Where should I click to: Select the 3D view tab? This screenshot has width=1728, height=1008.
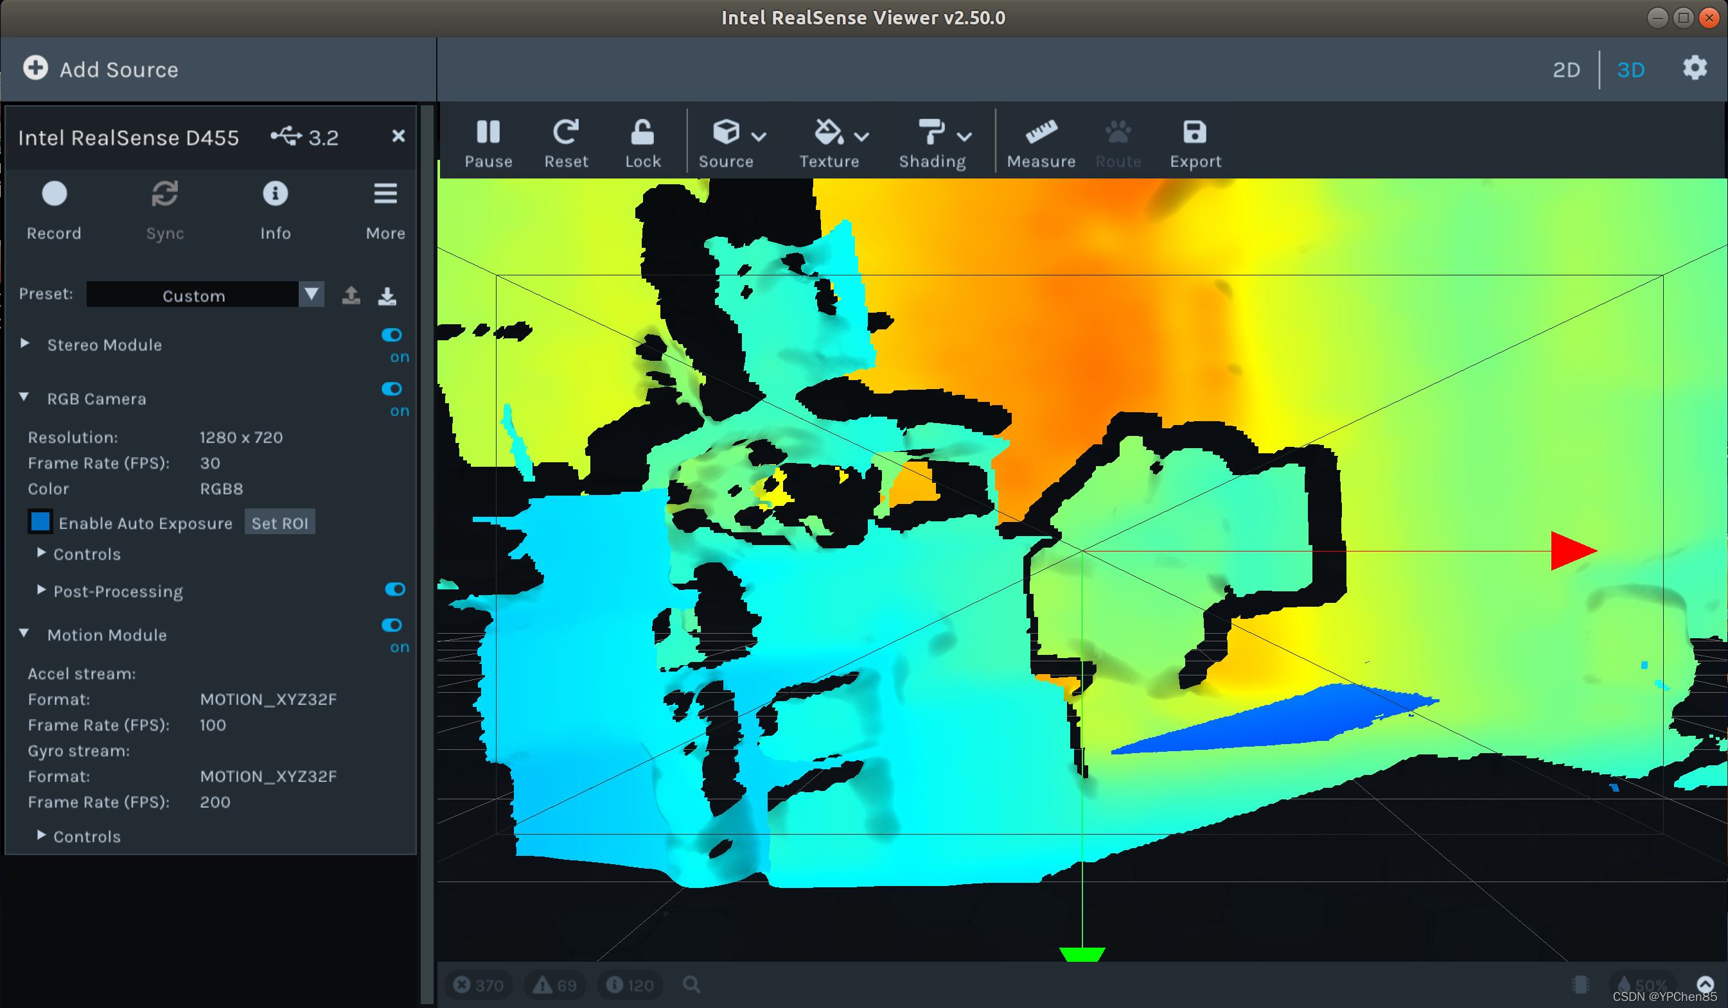click(x=1630, y=70)
